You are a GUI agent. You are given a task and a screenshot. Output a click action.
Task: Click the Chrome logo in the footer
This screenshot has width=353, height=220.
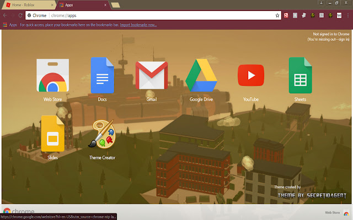19,211
